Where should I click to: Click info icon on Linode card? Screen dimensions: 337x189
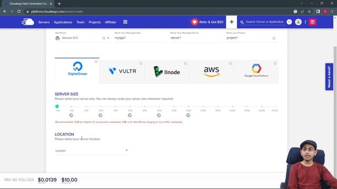pos(185,64)
